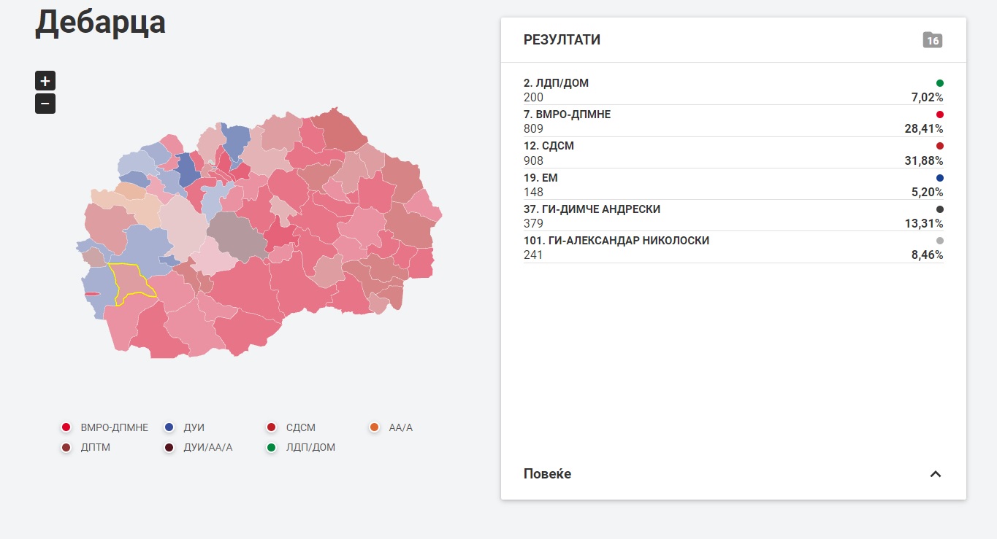This screenshot has width=997, height=539.
Task: Click the 7. ВМРО-ДПМНЕ result row
Action: pyautogui.click(x=733, y=121)
